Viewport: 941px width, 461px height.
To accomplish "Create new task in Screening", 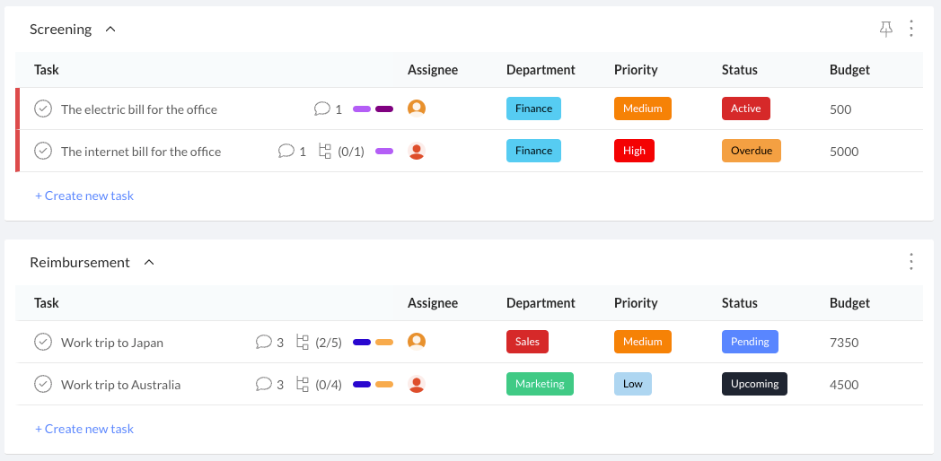I will [x=84, y=196].
